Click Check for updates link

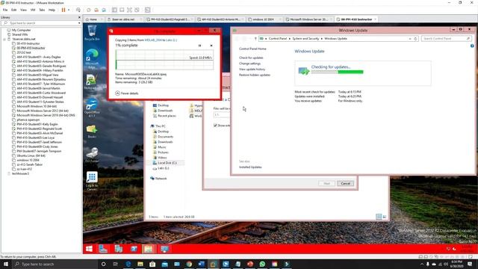(x=251, y=58)
